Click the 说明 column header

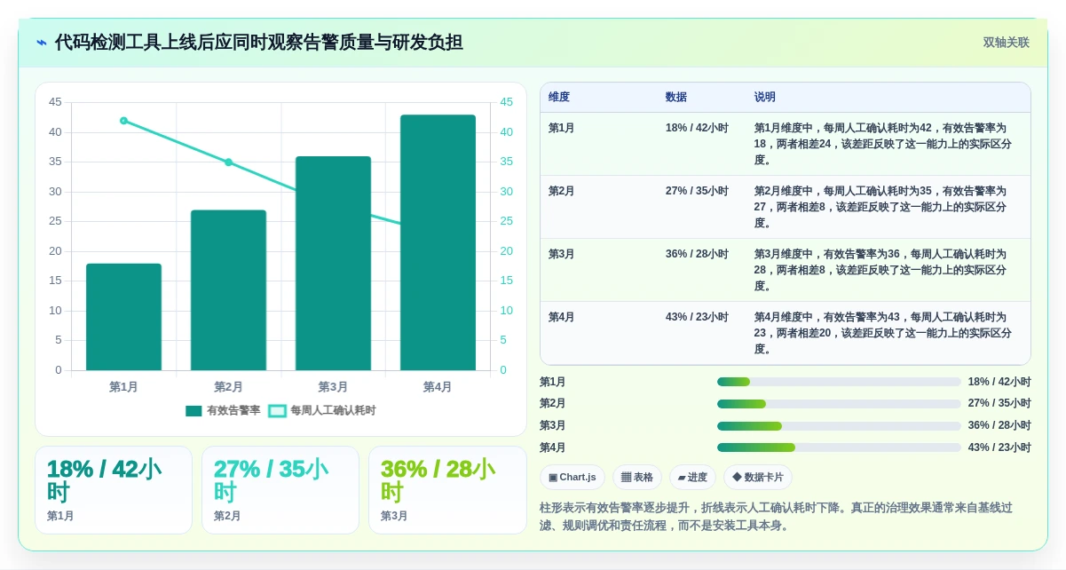pos(765,97)
